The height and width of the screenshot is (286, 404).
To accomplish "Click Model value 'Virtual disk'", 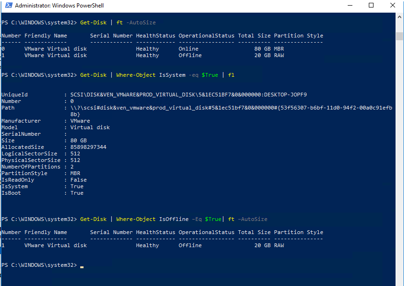I will 90,127.
